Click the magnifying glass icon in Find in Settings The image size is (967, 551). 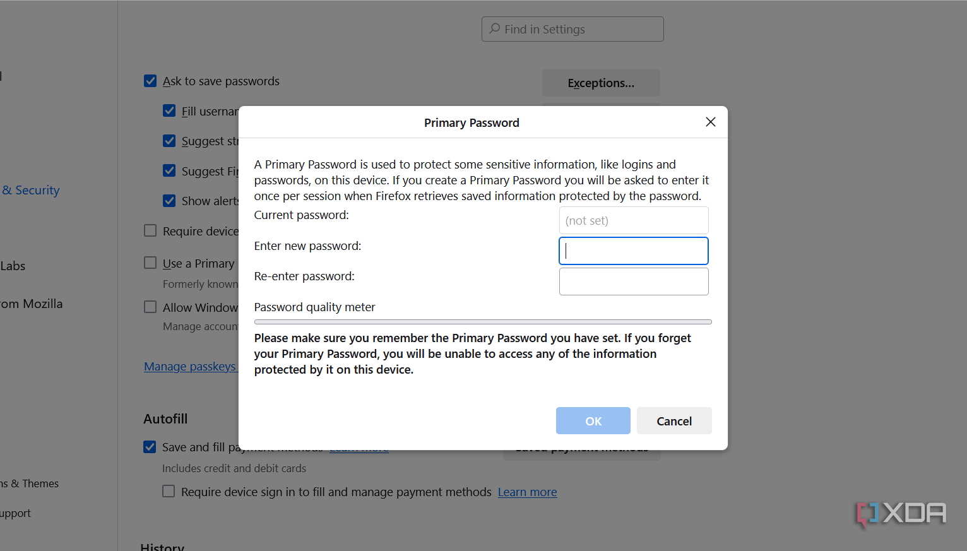point(494,28)
